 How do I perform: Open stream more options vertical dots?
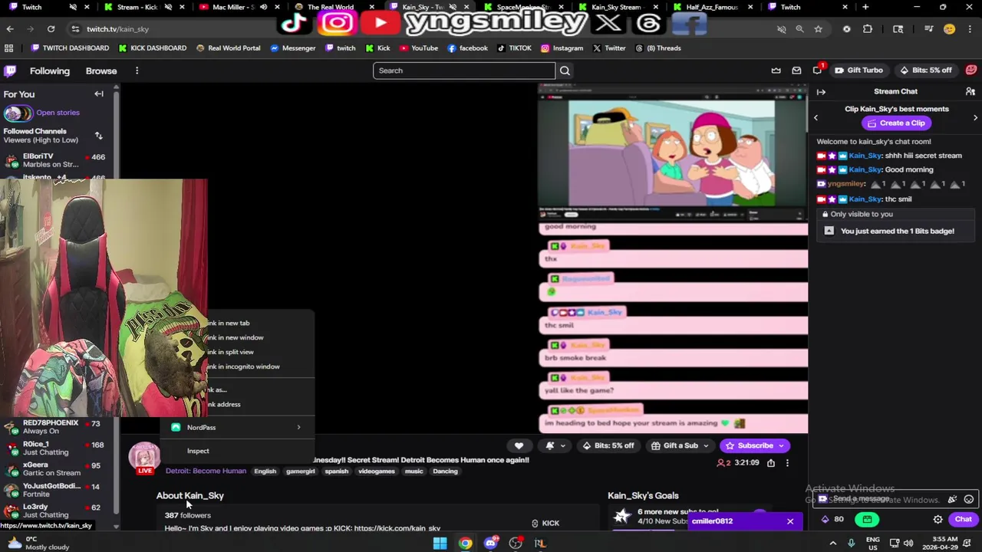[x=787, y=463]
